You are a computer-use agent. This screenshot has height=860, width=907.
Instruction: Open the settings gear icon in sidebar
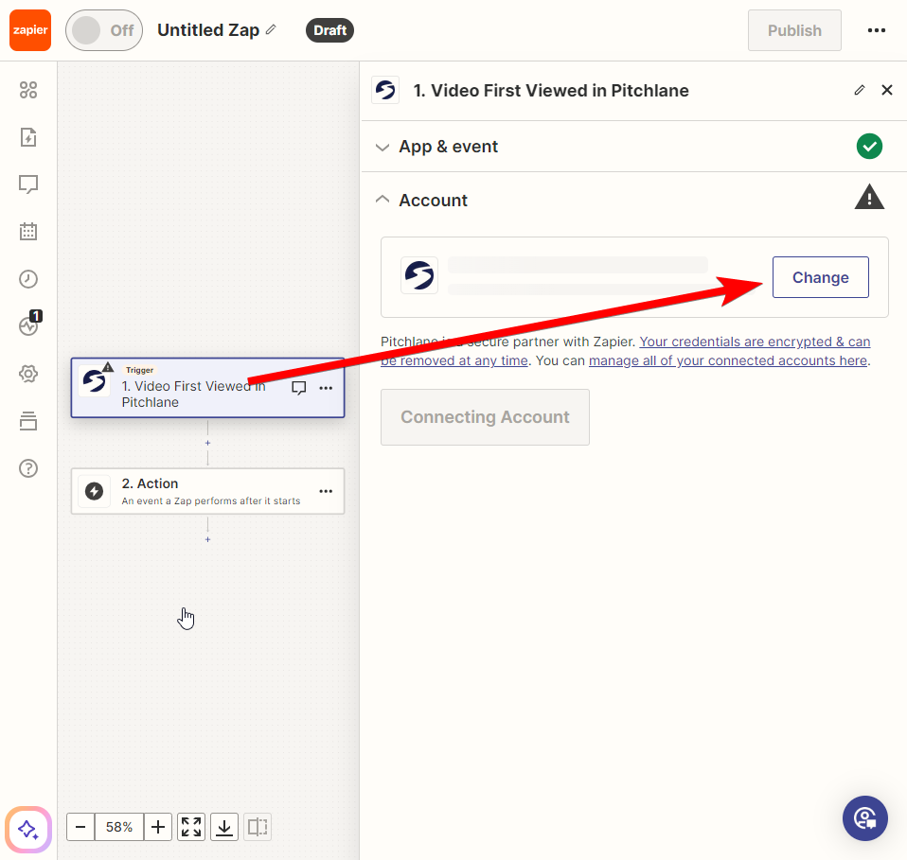[x=28, y=374]
